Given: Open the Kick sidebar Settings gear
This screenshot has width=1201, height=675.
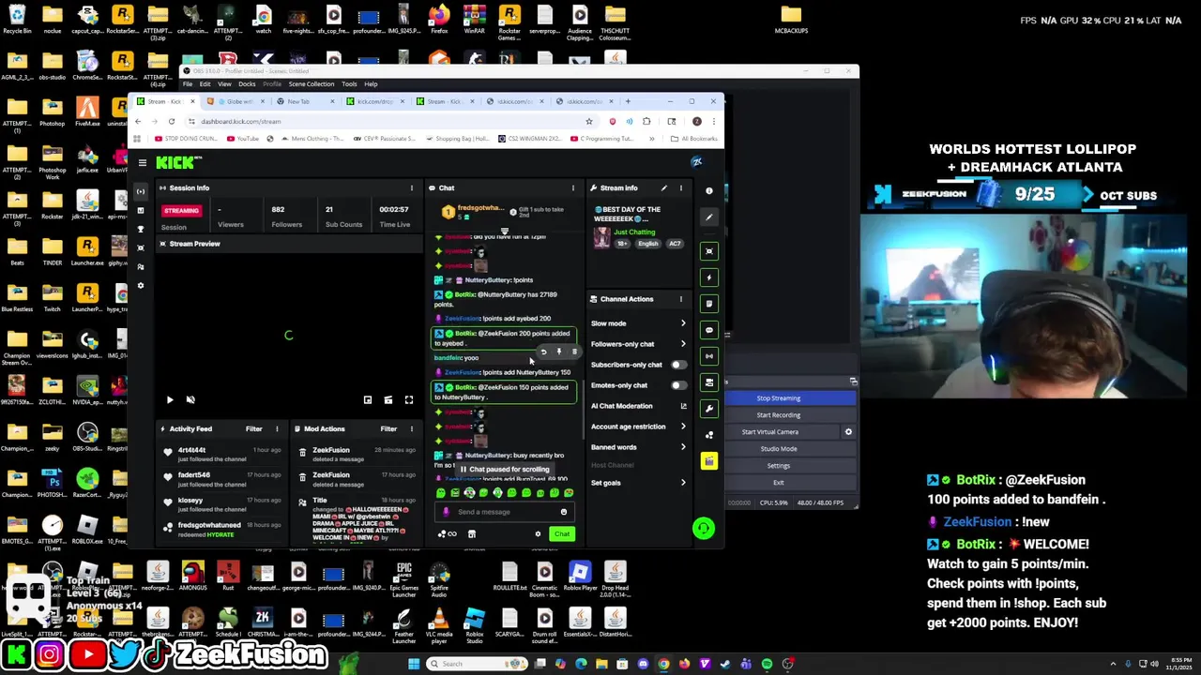Looking at the screenshot, I should coord(141,285).
